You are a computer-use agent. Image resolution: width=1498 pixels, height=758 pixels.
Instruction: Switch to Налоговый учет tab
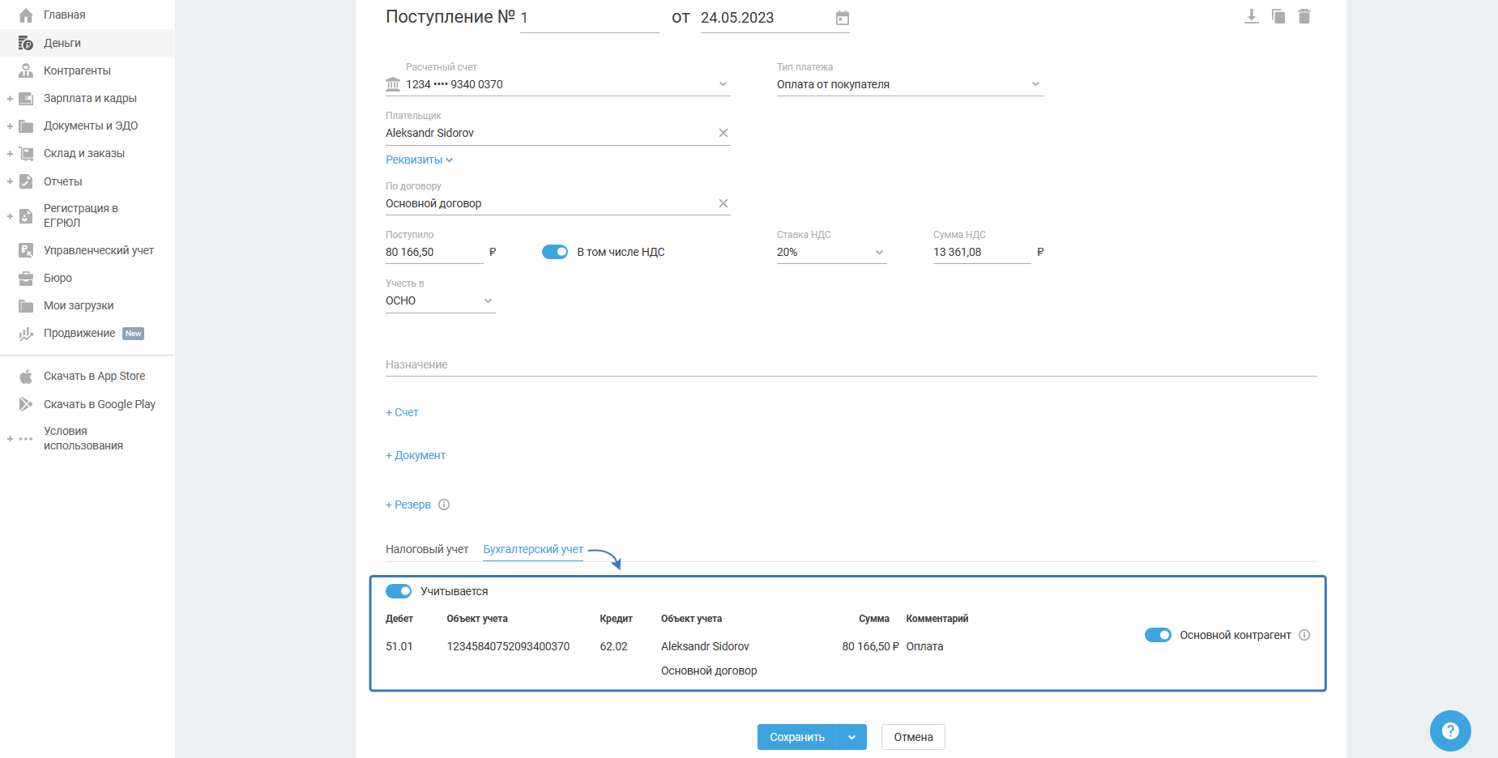coord(427,549)
